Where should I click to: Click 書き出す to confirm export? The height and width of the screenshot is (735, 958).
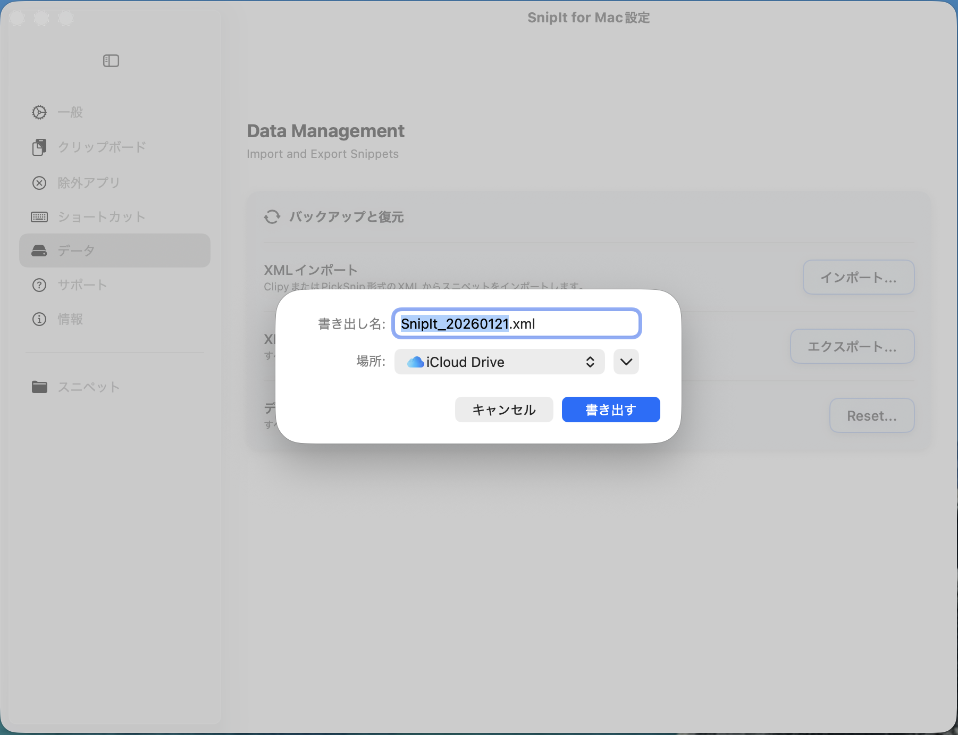point(610,410)
